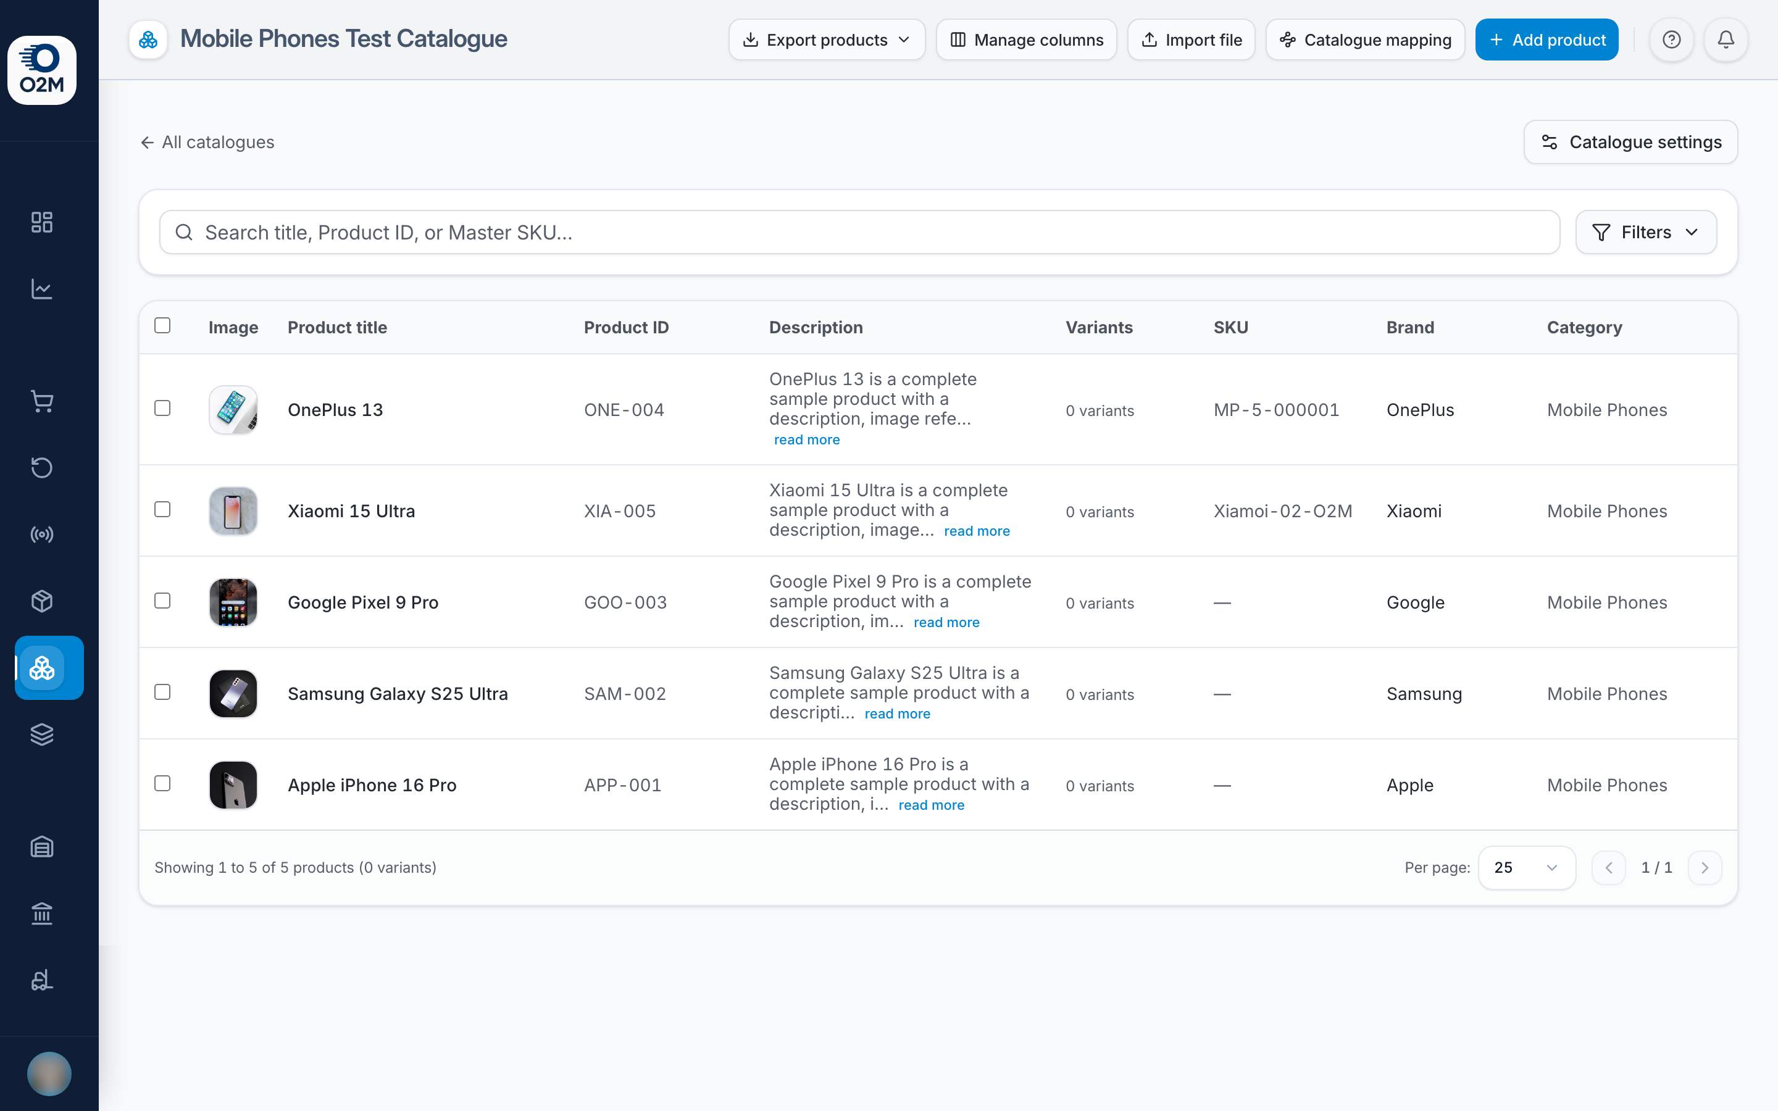
Task: Open the Apple iPhone 16 Pro thumbnail
Action: 233,784
